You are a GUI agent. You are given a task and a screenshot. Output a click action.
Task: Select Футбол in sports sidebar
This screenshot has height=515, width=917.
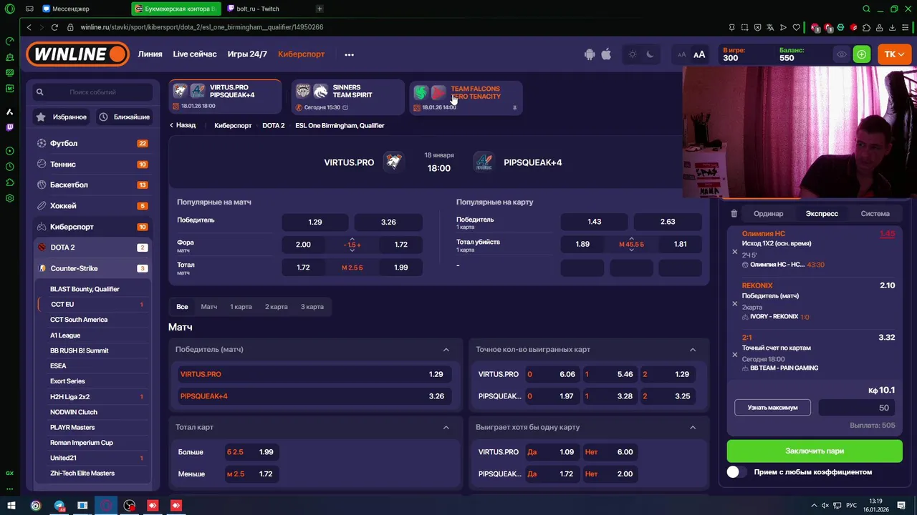pyautogui.click(x=92, y=143)
